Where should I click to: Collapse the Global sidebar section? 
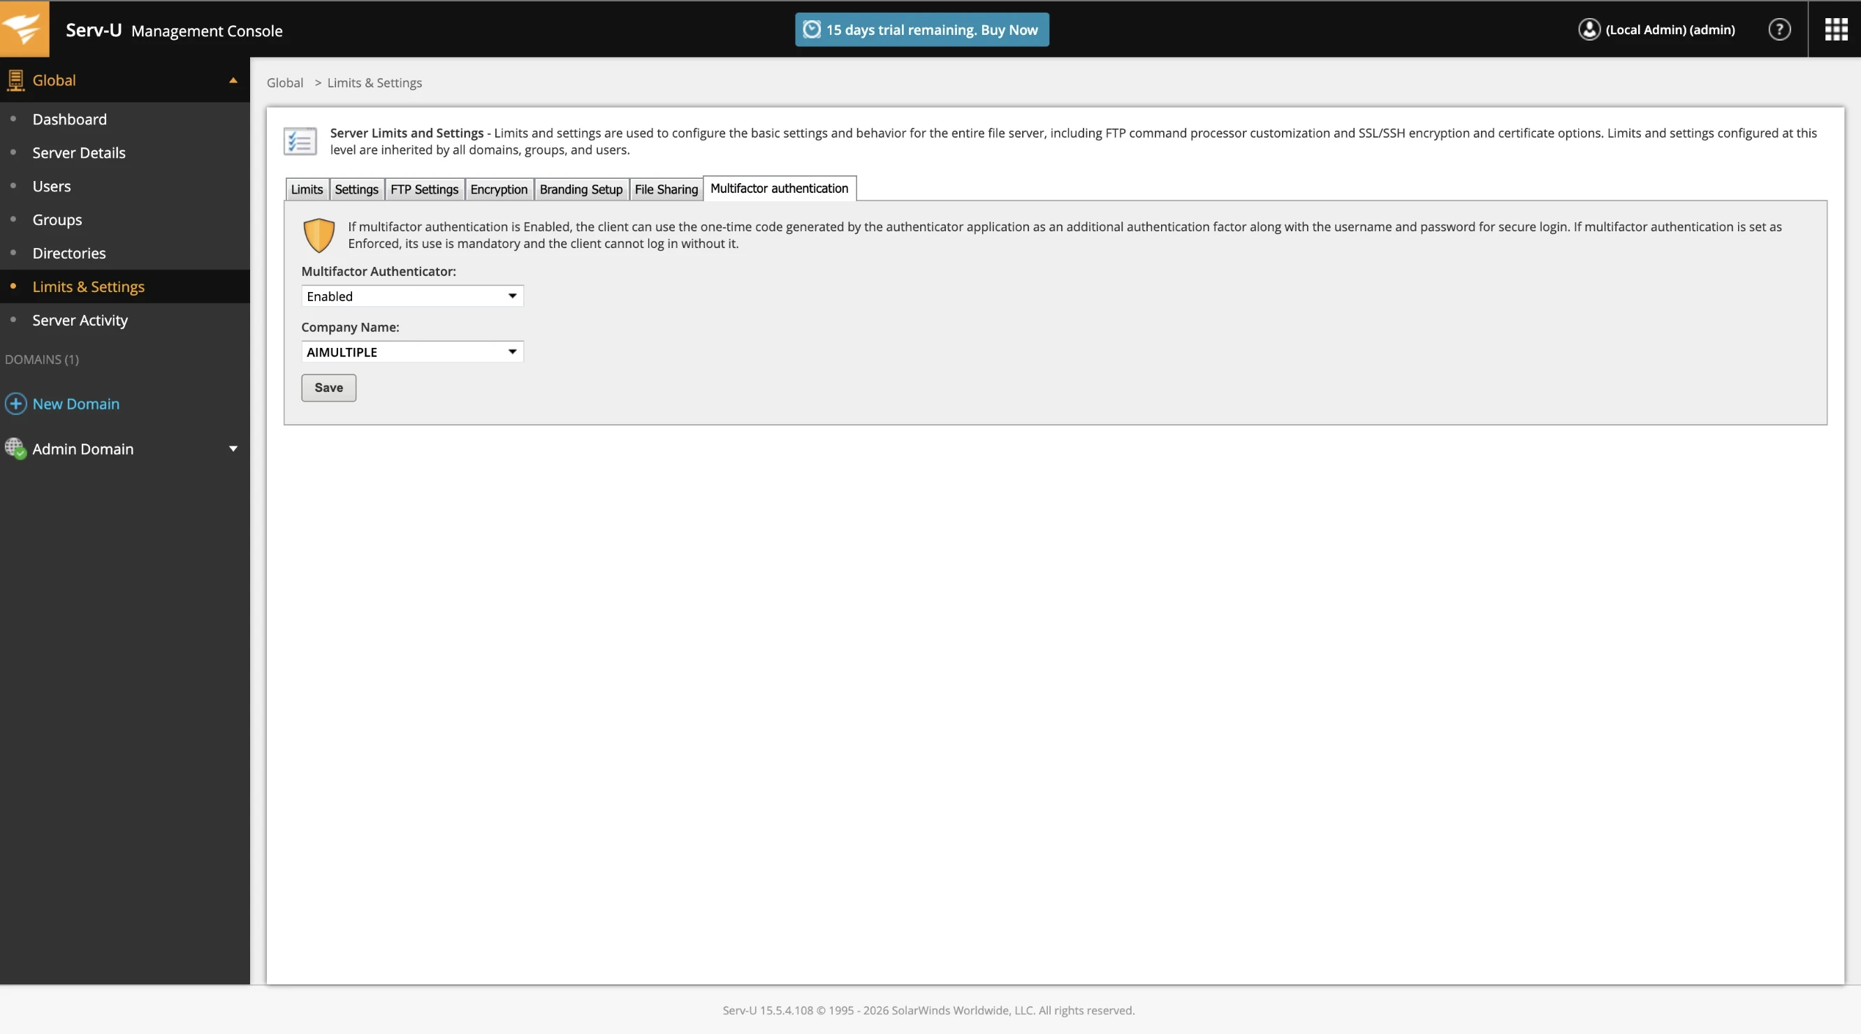[233, 80]
